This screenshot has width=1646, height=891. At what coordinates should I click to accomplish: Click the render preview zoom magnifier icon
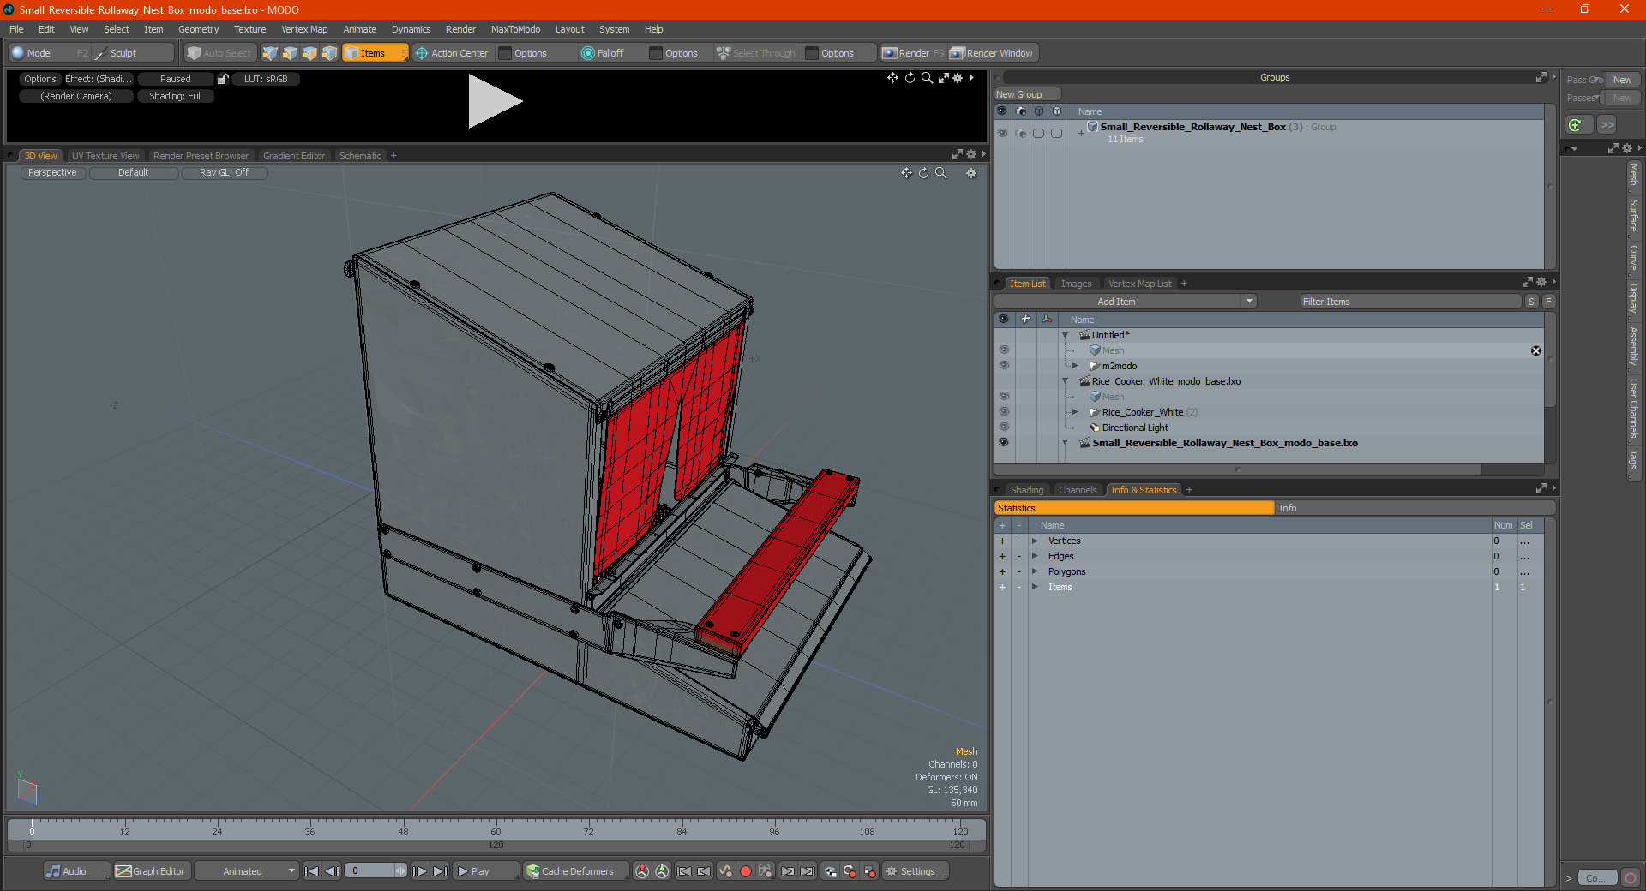pyautogui.click(x=927, y=78)
